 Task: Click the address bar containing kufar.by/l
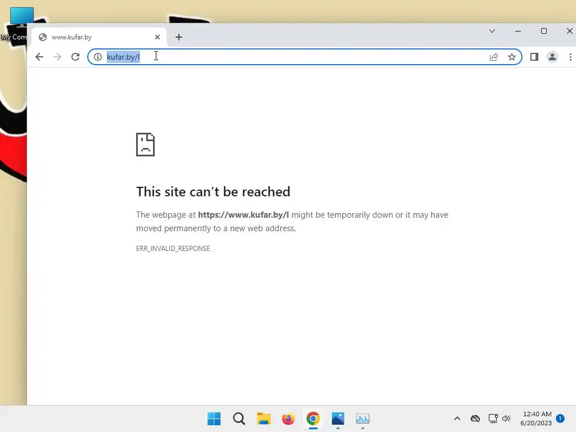[x=305, y=57]
